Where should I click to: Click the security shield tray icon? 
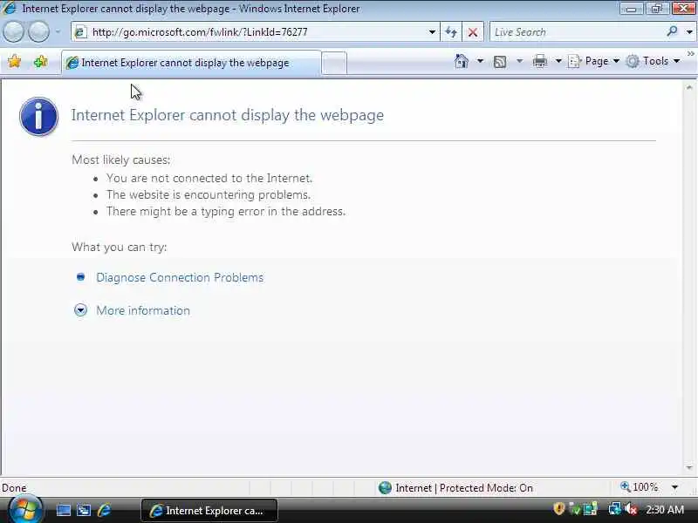click(559, 508)
